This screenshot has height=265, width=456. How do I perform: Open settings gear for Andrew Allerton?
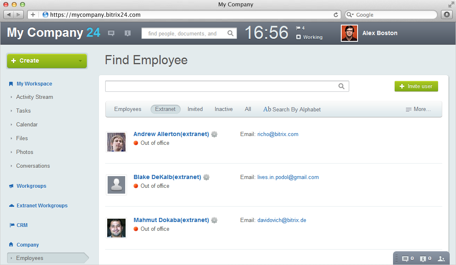pyautogui.click(x=214, y=134)
